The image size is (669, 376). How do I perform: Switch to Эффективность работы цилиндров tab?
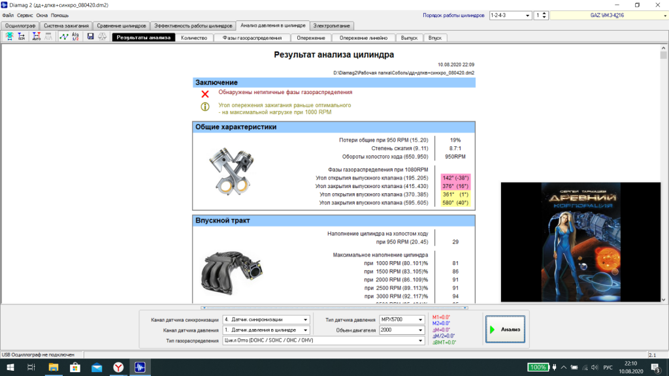point(193,25)
